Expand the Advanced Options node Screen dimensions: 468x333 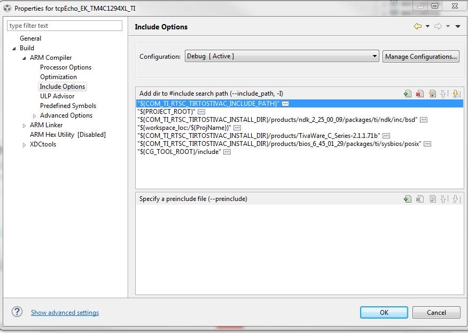pyautogui.click(x=34, y=116)
